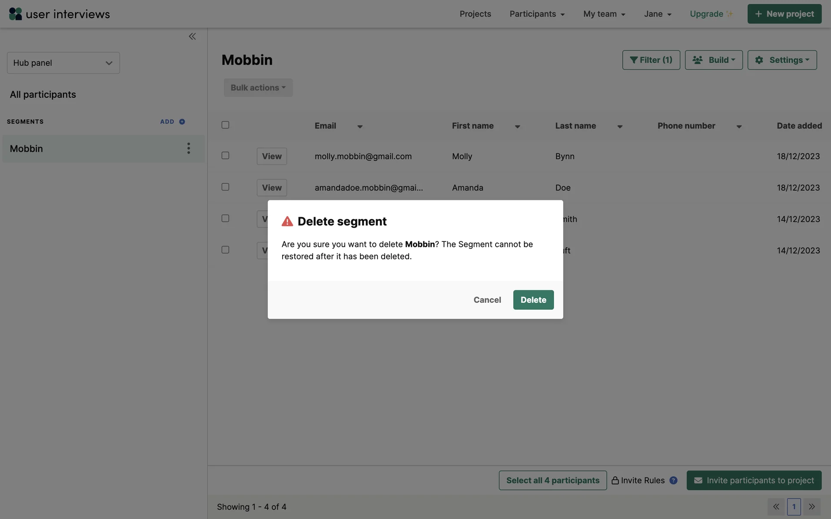Click the Invite Rules lock icon
The height and width of the screenshot is (519, 831).
click(615, 480)
